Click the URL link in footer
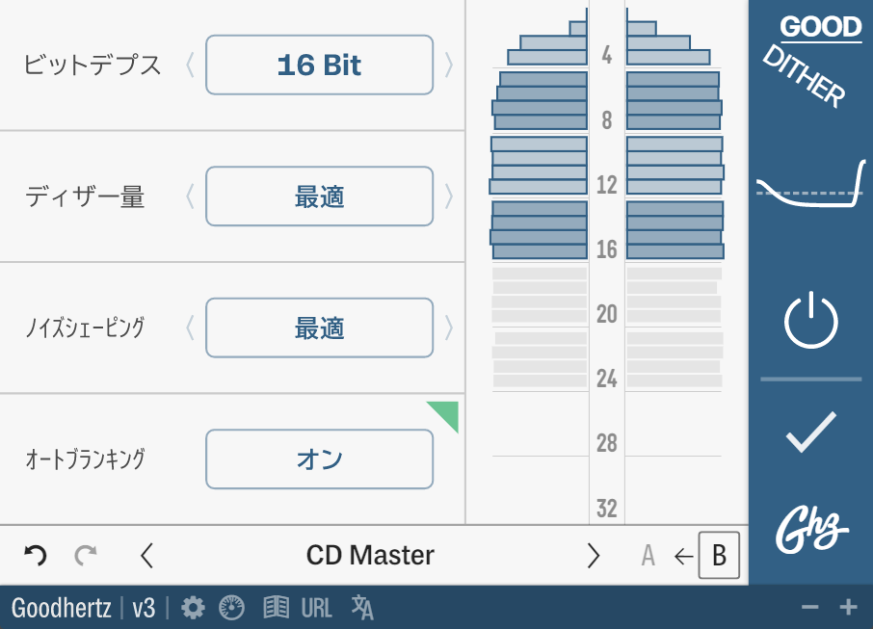Image resolution: width=873 pixels, height=629 pixels. coord(317,608)
